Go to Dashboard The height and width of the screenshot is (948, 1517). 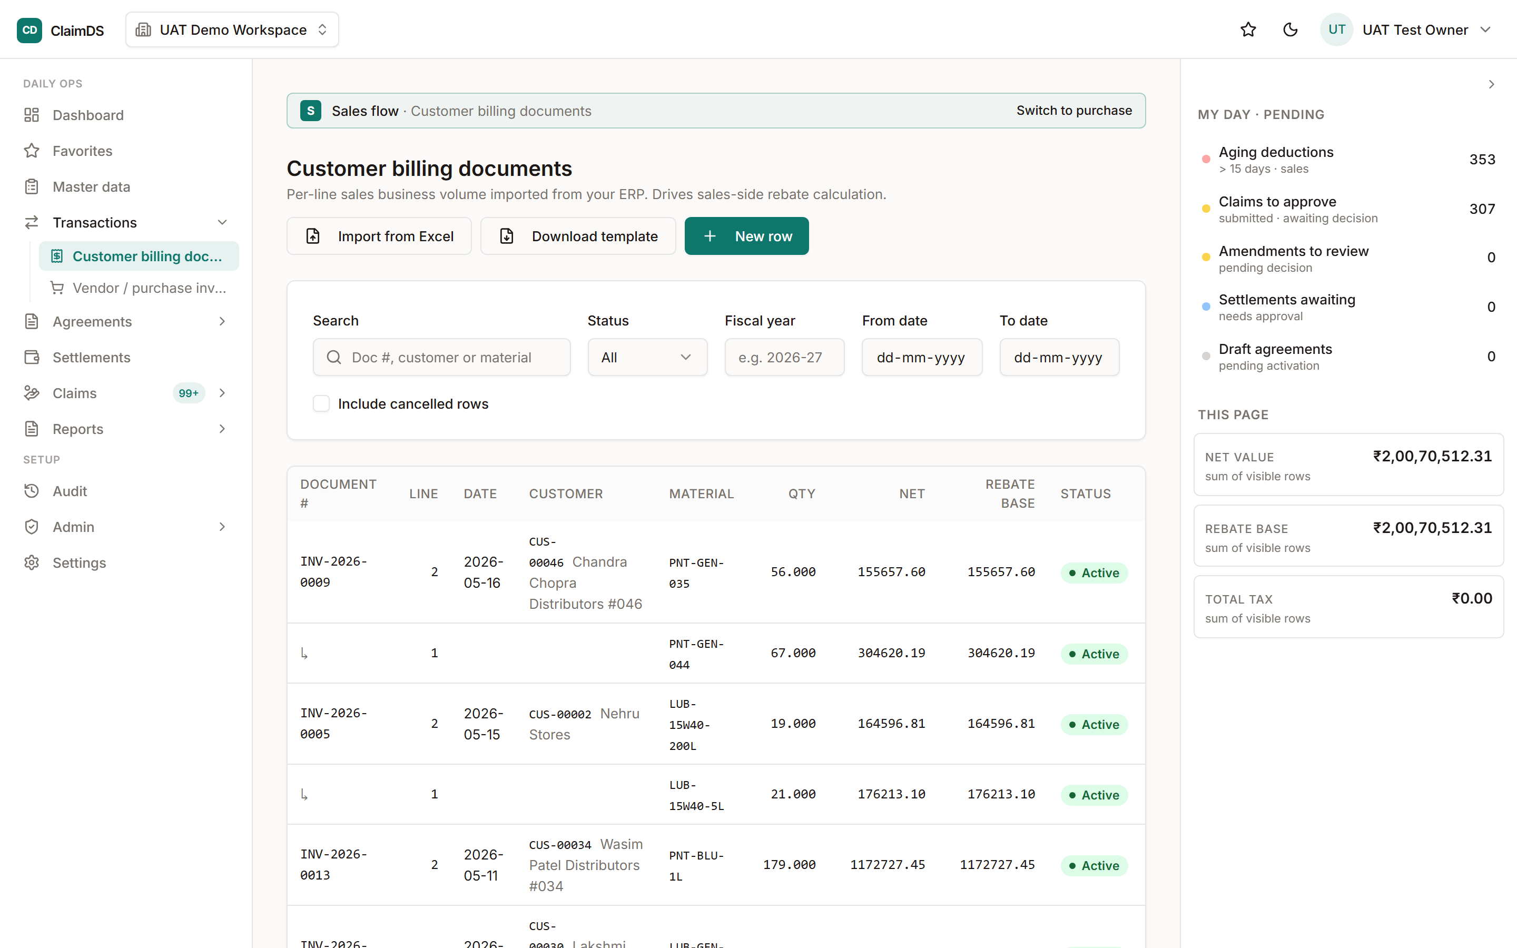126,115
